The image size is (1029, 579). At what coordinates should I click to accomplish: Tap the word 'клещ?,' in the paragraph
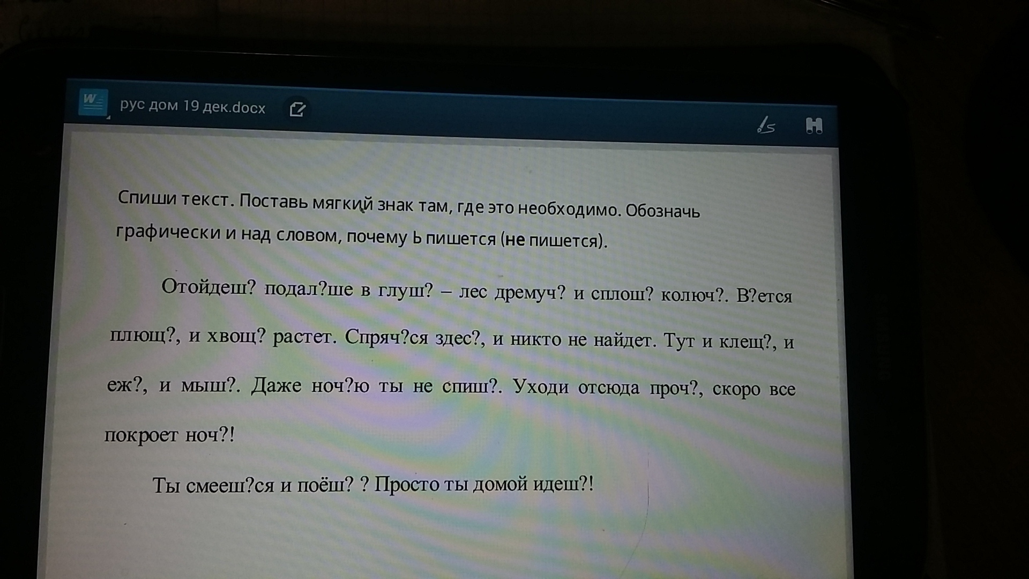(747, 342)
